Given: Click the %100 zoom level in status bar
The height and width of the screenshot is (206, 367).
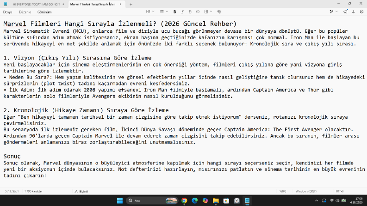Looking at the screenshot, I should [x=282, y=191].
